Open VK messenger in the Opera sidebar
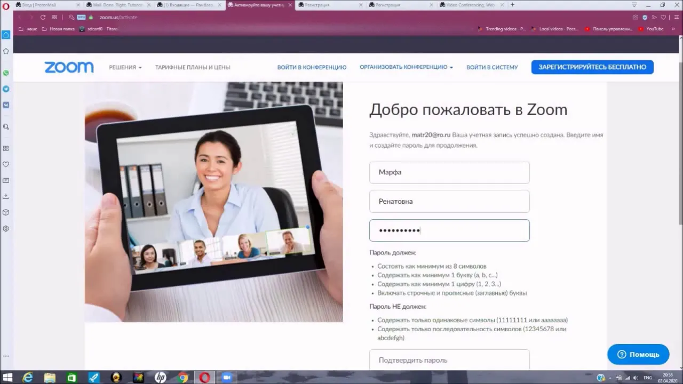Image resolution: width=683 pixels, height=384 pixels. pyautogui.click(x=6, y=105)
